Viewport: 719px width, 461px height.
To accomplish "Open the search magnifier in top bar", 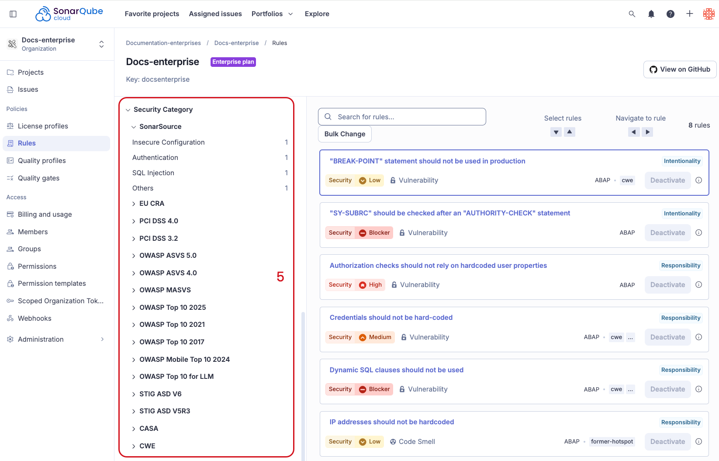I will pyautogui.click(x=632, y=14).
